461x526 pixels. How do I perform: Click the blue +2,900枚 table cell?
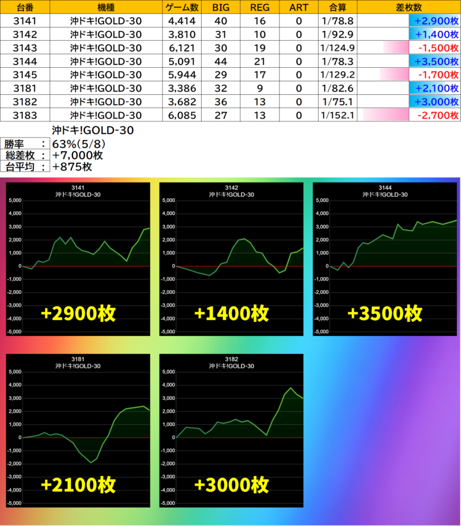[x=409, y=21]
